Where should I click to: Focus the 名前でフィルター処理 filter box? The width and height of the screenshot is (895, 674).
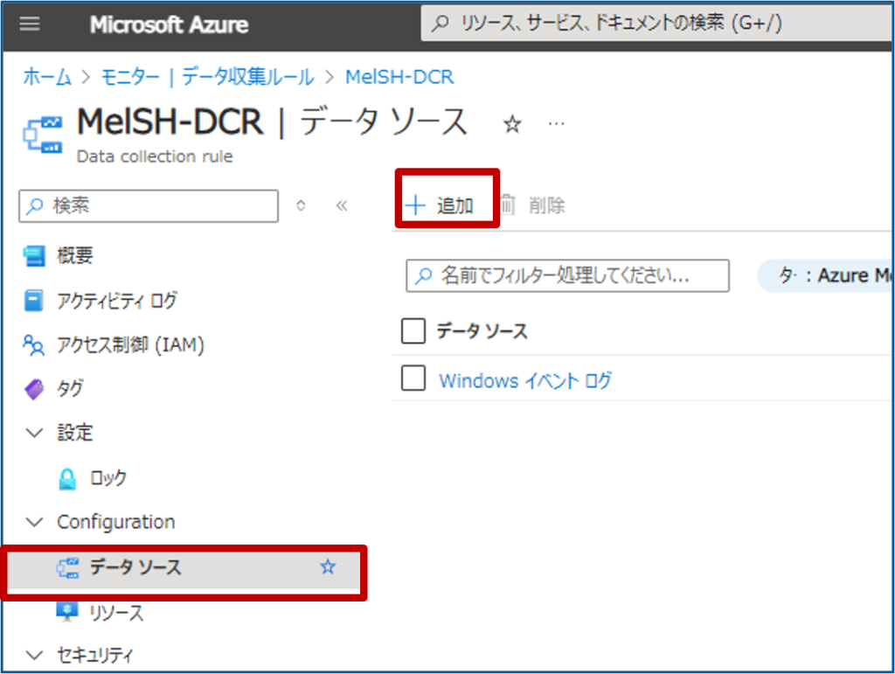(567, 275)
